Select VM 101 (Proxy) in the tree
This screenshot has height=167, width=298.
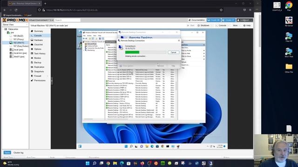coord(19,39)
